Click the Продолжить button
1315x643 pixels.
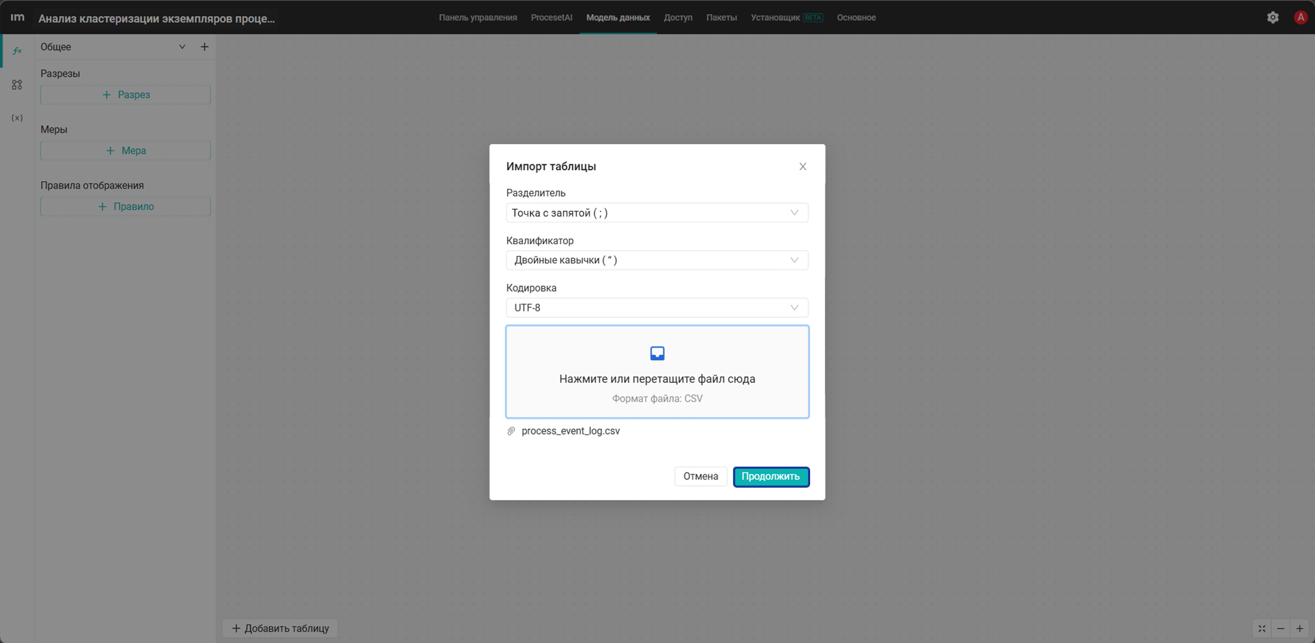(x=771, y=476)
